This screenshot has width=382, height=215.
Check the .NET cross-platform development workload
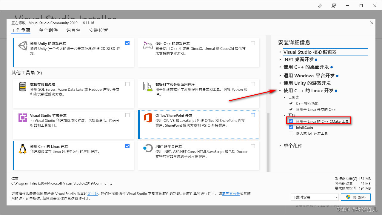click(x=253, y=146)
